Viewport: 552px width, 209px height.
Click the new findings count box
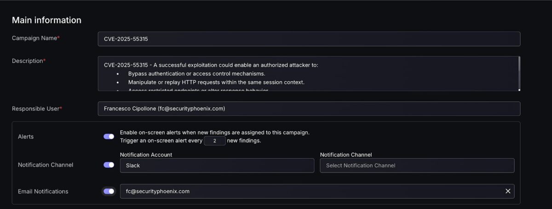214,141
